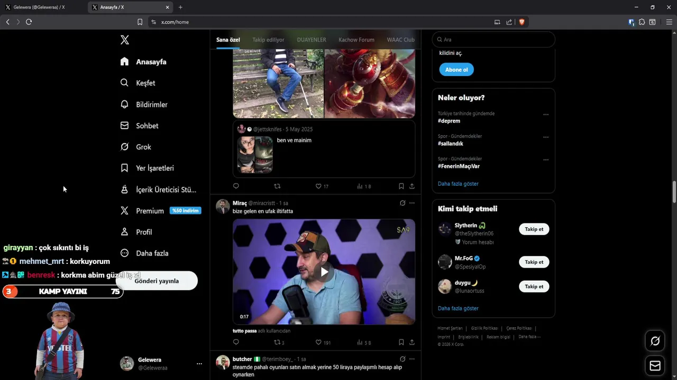677x380 pixels.
Task: Open floating Grok button at bottom right
Action: tap(655, 341)
